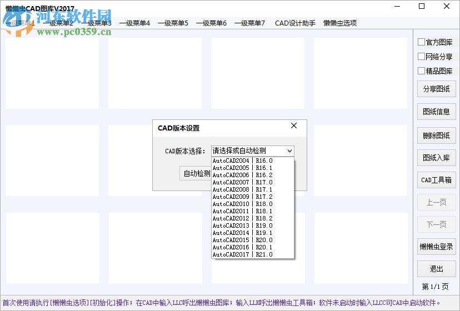Minimize the 懒懒虫CAD图库 window
The height and width of the screenshot is (311, 460).
(397, 6)
